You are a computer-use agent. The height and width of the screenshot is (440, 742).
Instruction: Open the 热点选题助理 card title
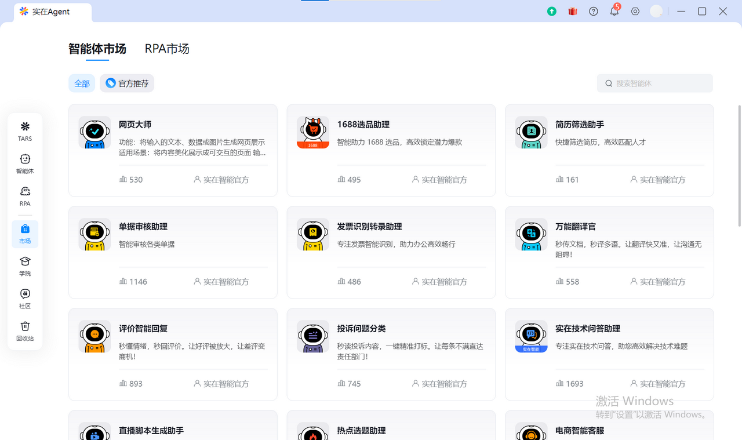362,431
